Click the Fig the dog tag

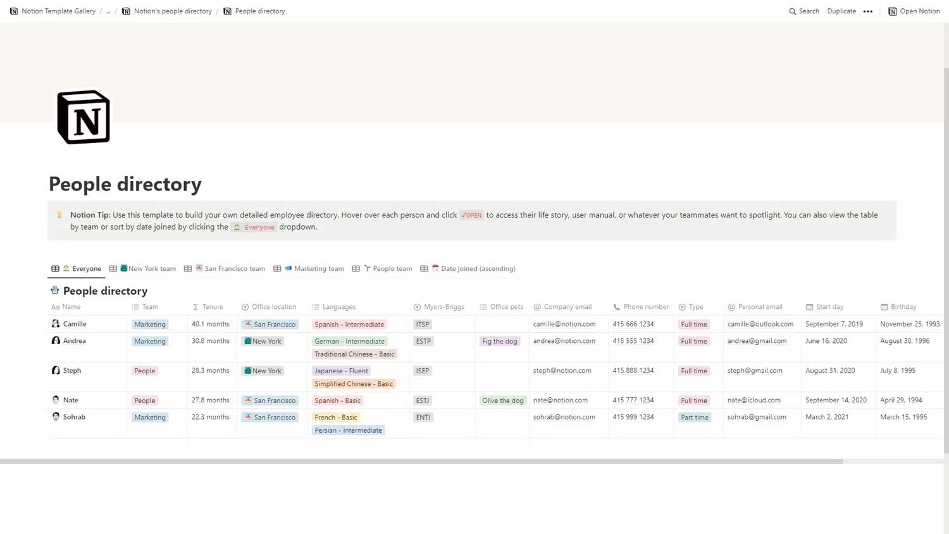500,341
